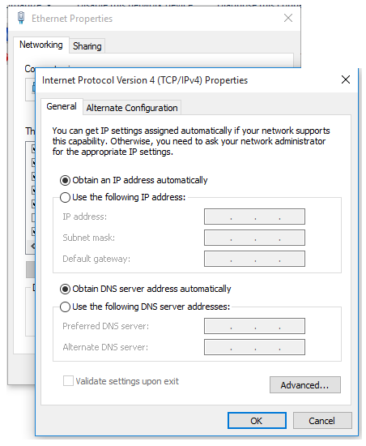Click the IPv4 Properties dialog title text
The height and width of the screenshot is (446, 366).
click(x=145, y=80)
